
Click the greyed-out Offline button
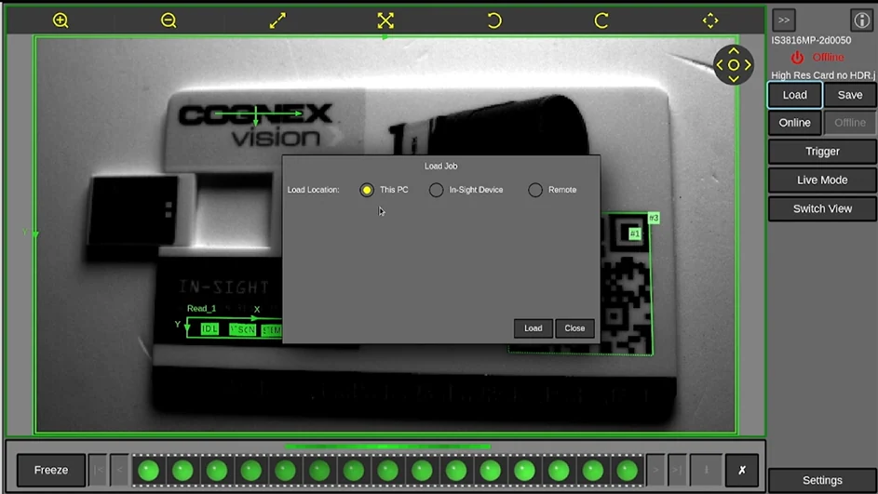click(849, 123)
